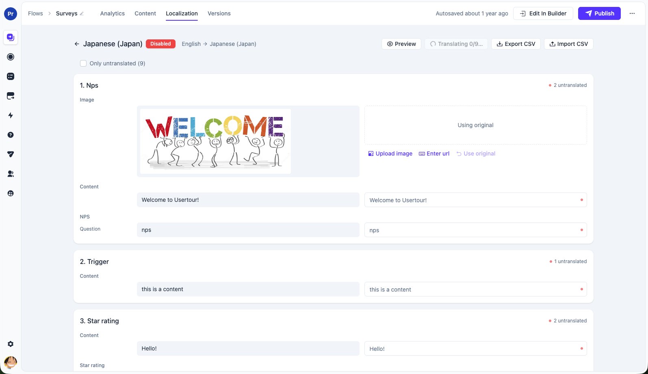Select the Localization tab

(182, 13)
